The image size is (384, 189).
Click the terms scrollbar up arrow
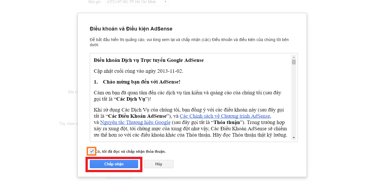click(294, 57)
